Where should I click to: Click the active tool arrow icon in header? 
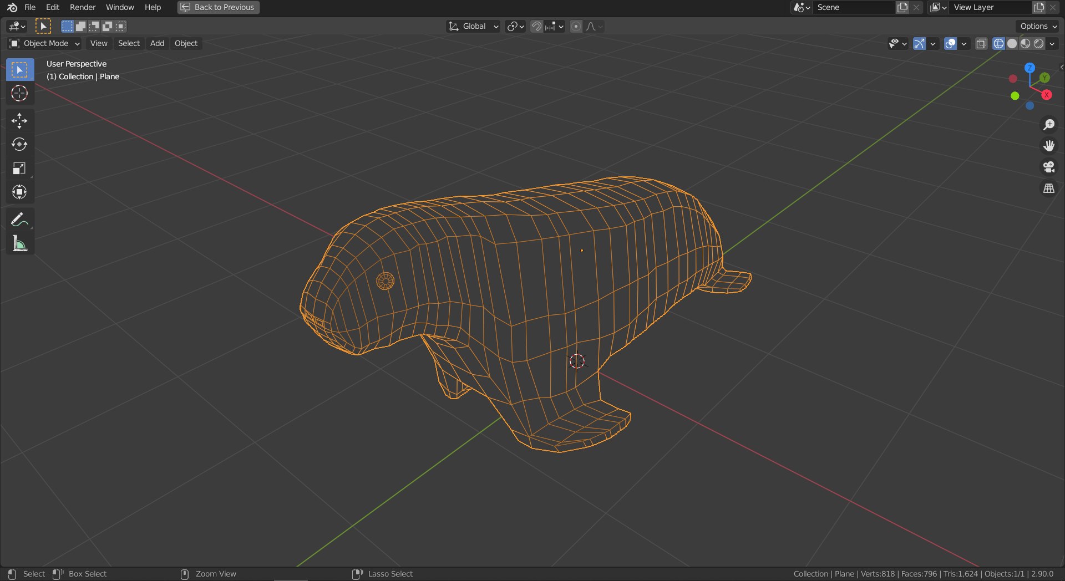pyautogui.click(x=43, y=26)
